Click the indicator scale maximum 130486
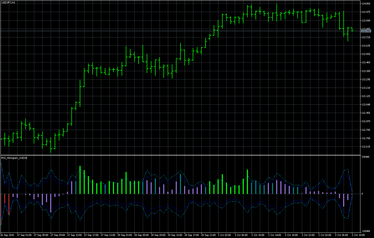 tap(365, 157)
